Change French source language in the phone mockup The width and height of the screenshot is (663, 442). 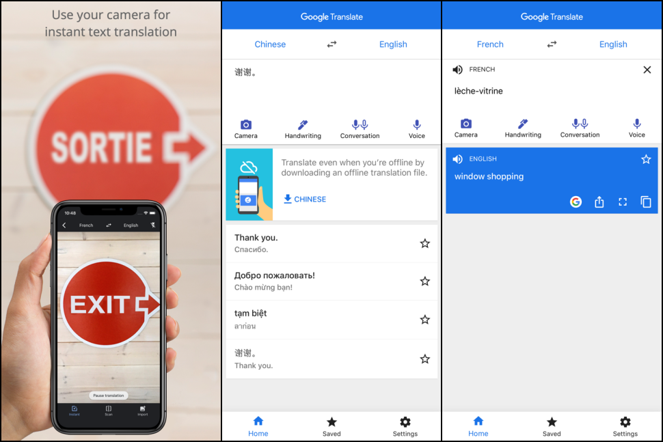pyautogui.click(x=86, y=225)
